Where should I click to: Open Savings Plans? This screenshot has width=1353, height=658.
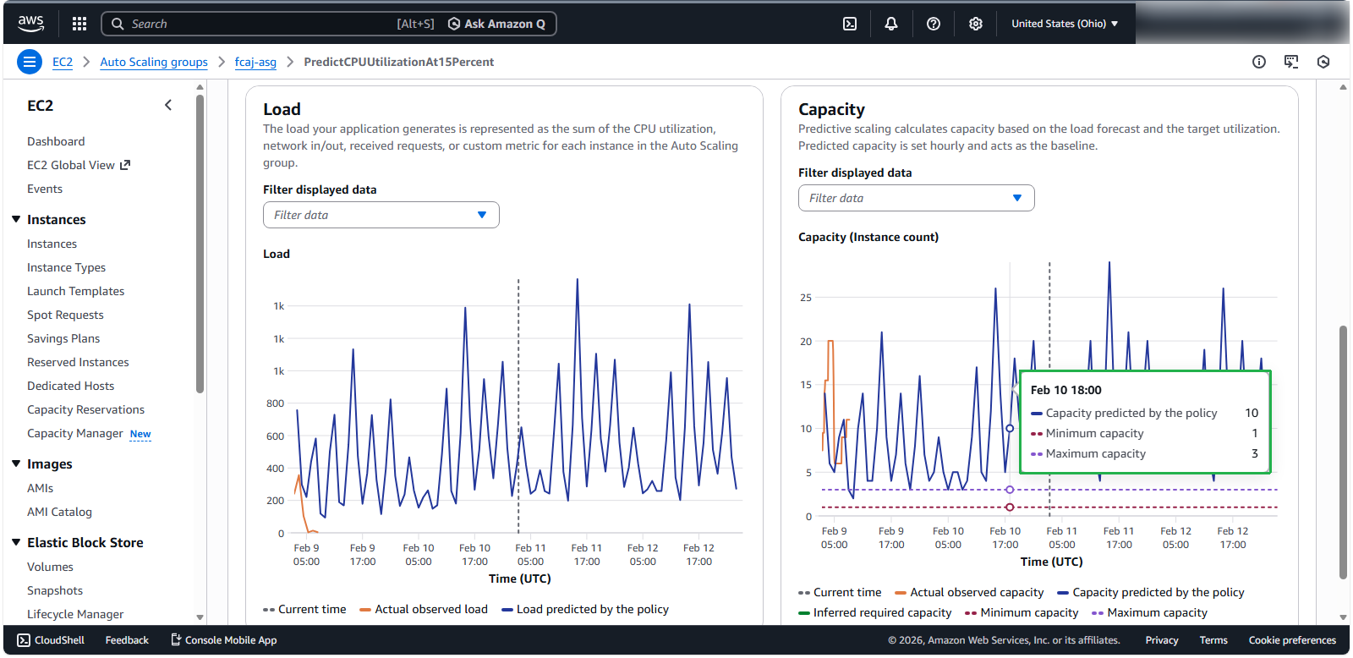(63, 338)
